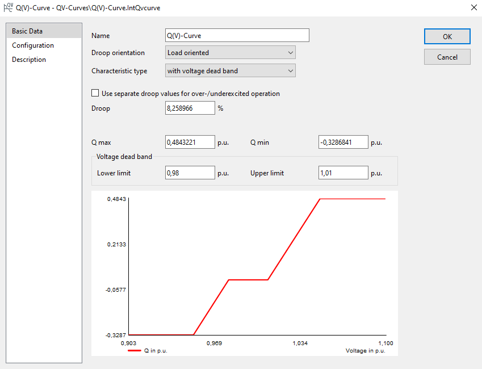Click the Q max value field
The image size is (482, 369).
click(190, 142)
